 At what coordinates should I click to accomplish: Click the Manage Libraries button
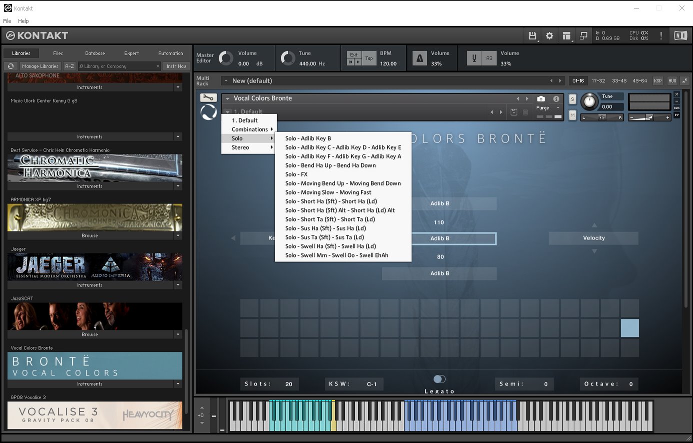pyautogui.click(x=40, y=66)
